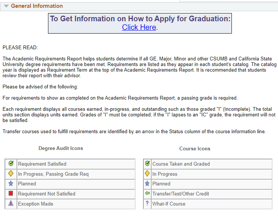Click the General Information header title

point(37,6)
